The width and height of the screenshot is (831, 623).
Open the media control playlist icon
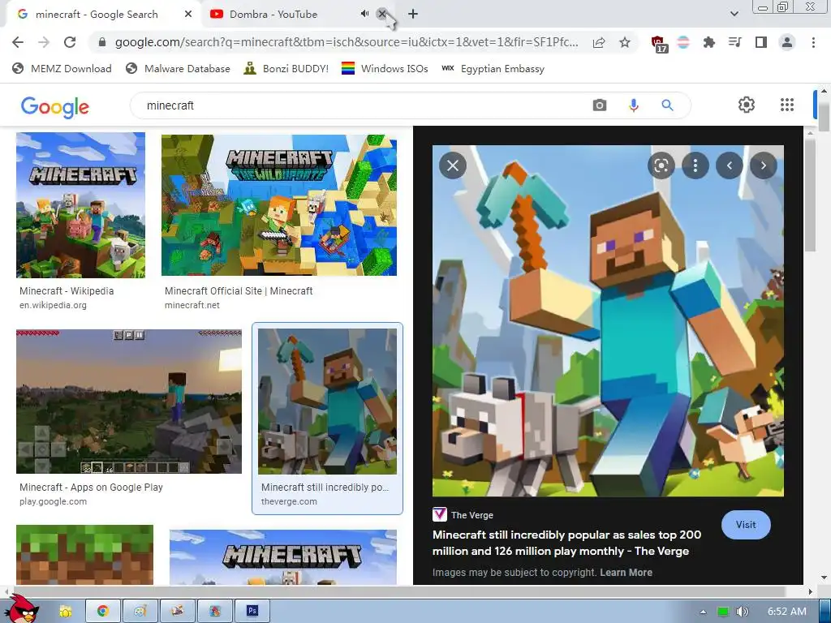click(735, 42)
